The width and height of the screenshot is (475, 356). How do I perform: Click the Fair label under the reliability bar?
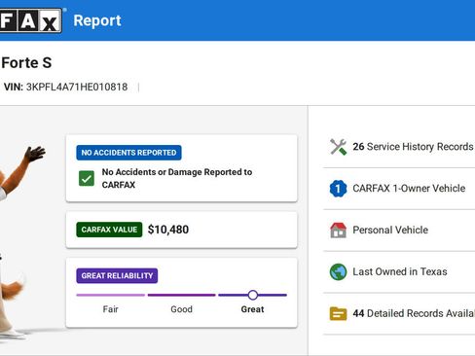tap(111, 309)
